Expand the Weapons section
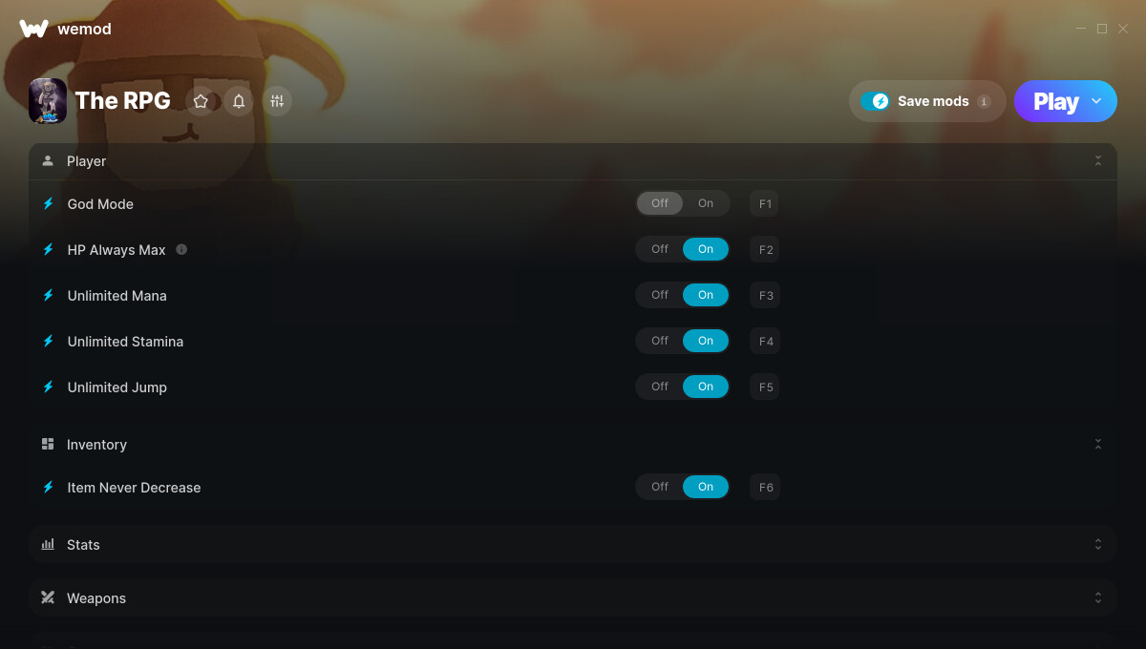This screenshot has height=649, width=1146. coord(1098,597)
